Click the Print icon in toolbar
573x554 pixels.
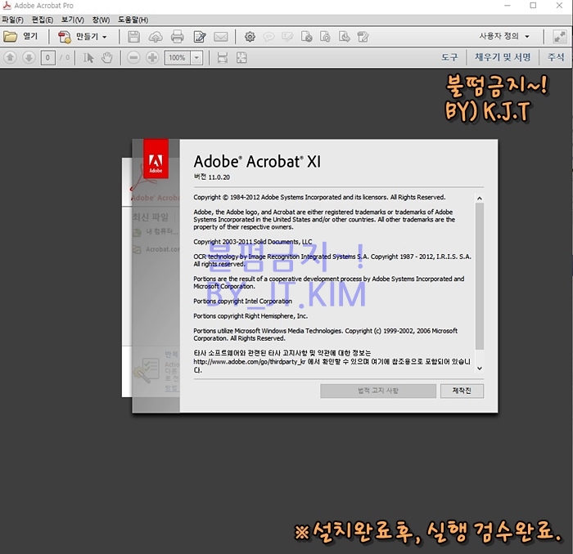(178, 37)
